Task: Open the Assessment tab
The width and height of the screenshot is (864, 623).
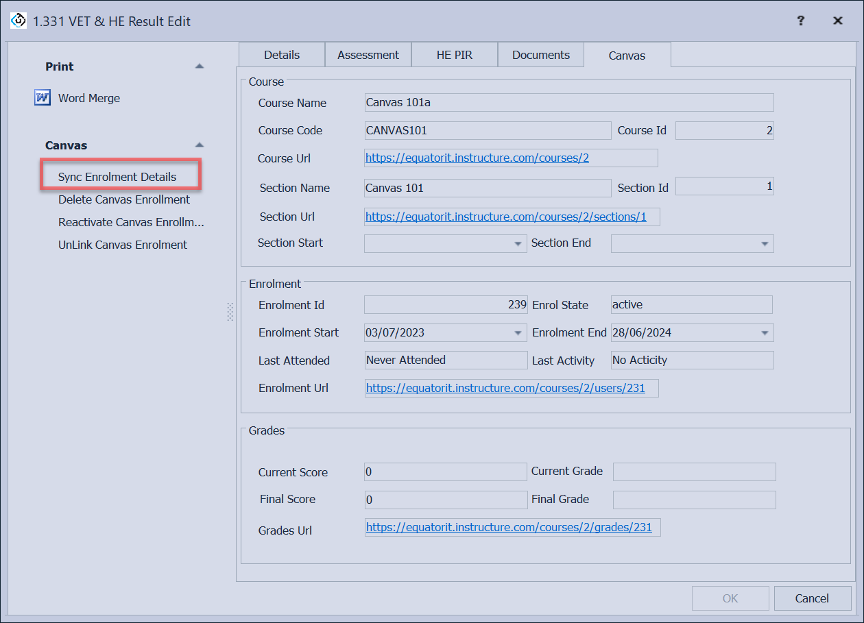Action: 368,55
